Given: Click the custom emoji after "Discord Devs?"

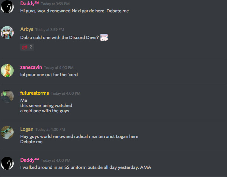Looking at the screenshot, I should pyautogui.click(x=104, y=37).
